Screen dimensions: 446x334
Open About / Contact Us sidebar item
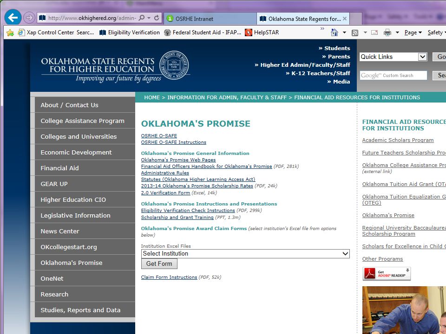click(x=85, y=105)
